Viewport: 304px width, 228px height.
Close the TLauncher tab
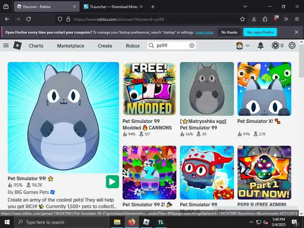(141, 7)
